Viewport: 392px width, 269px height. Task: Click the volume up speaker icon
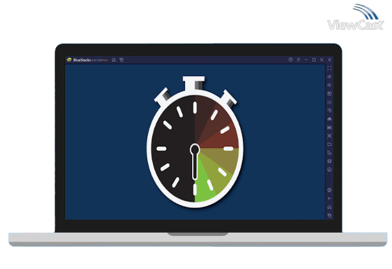329,77
